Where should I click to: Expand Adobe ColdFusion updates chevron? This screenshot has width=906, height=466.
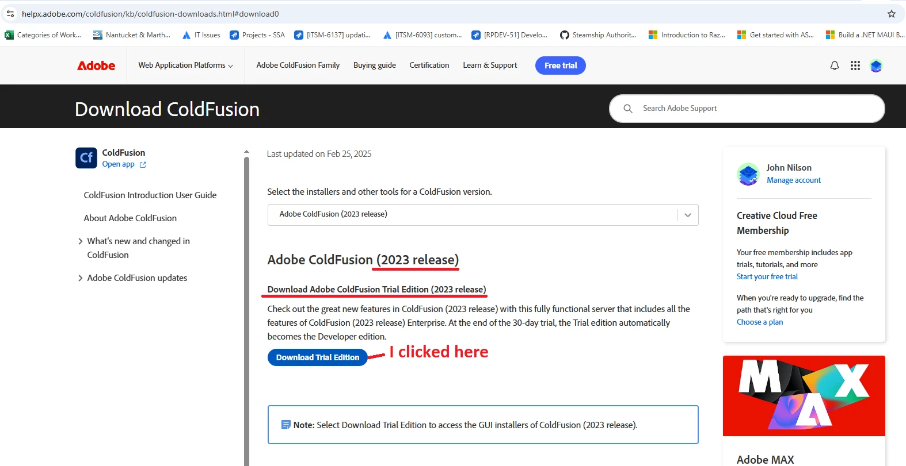click(81, 278)
